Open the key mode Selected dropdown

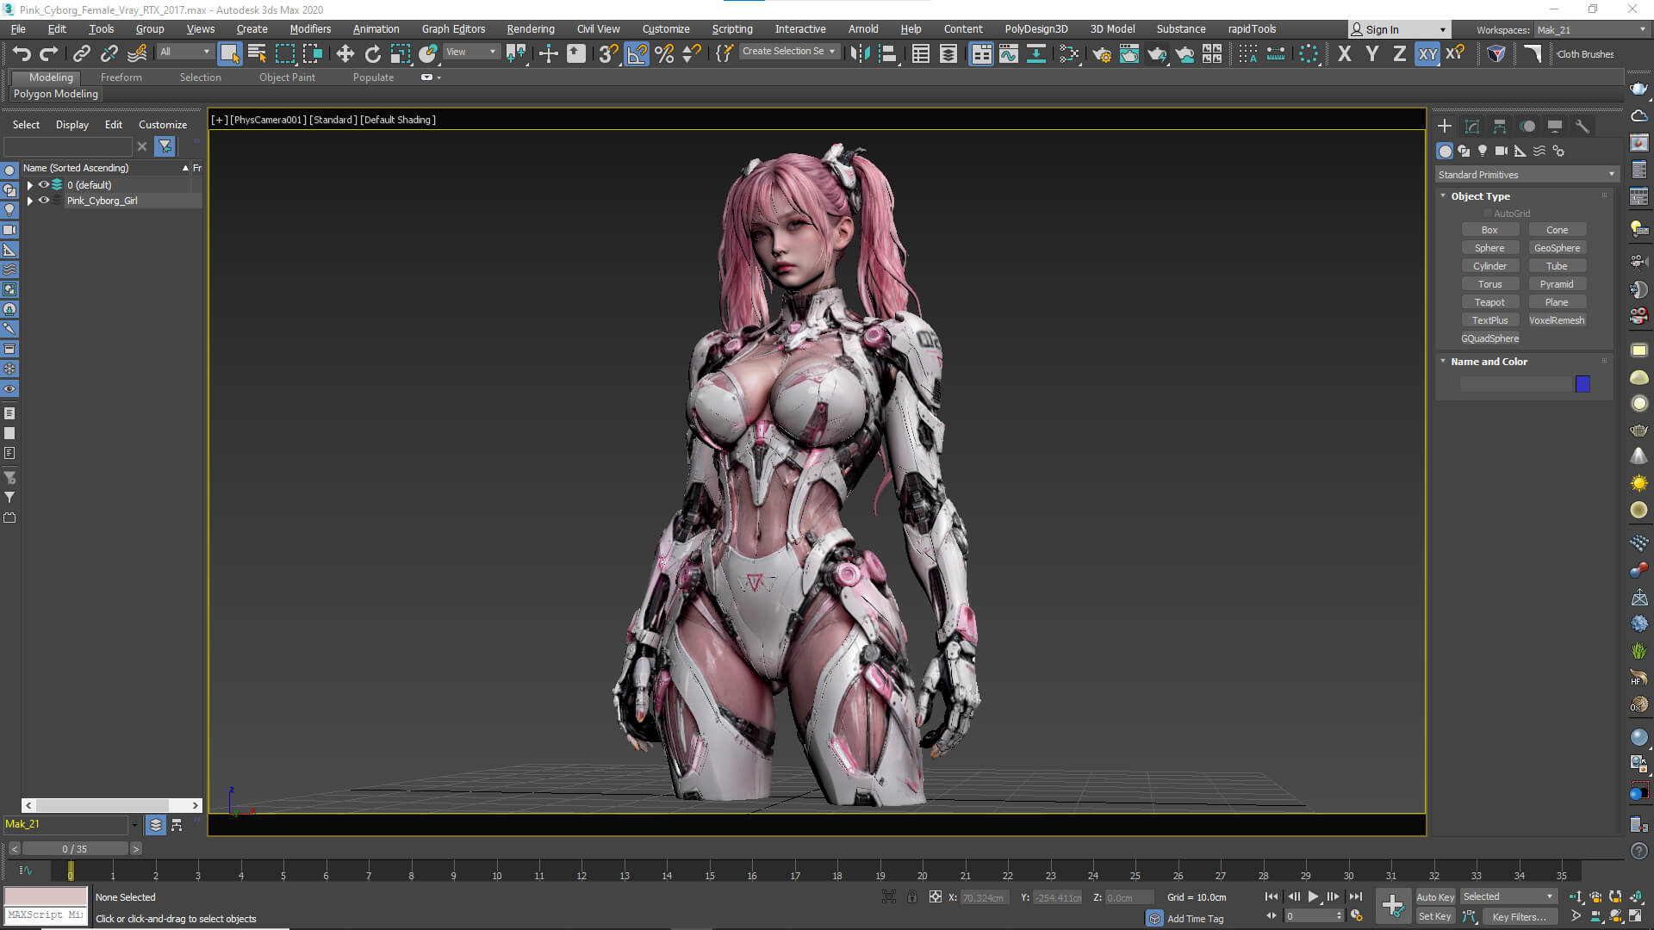[1508, 897]
